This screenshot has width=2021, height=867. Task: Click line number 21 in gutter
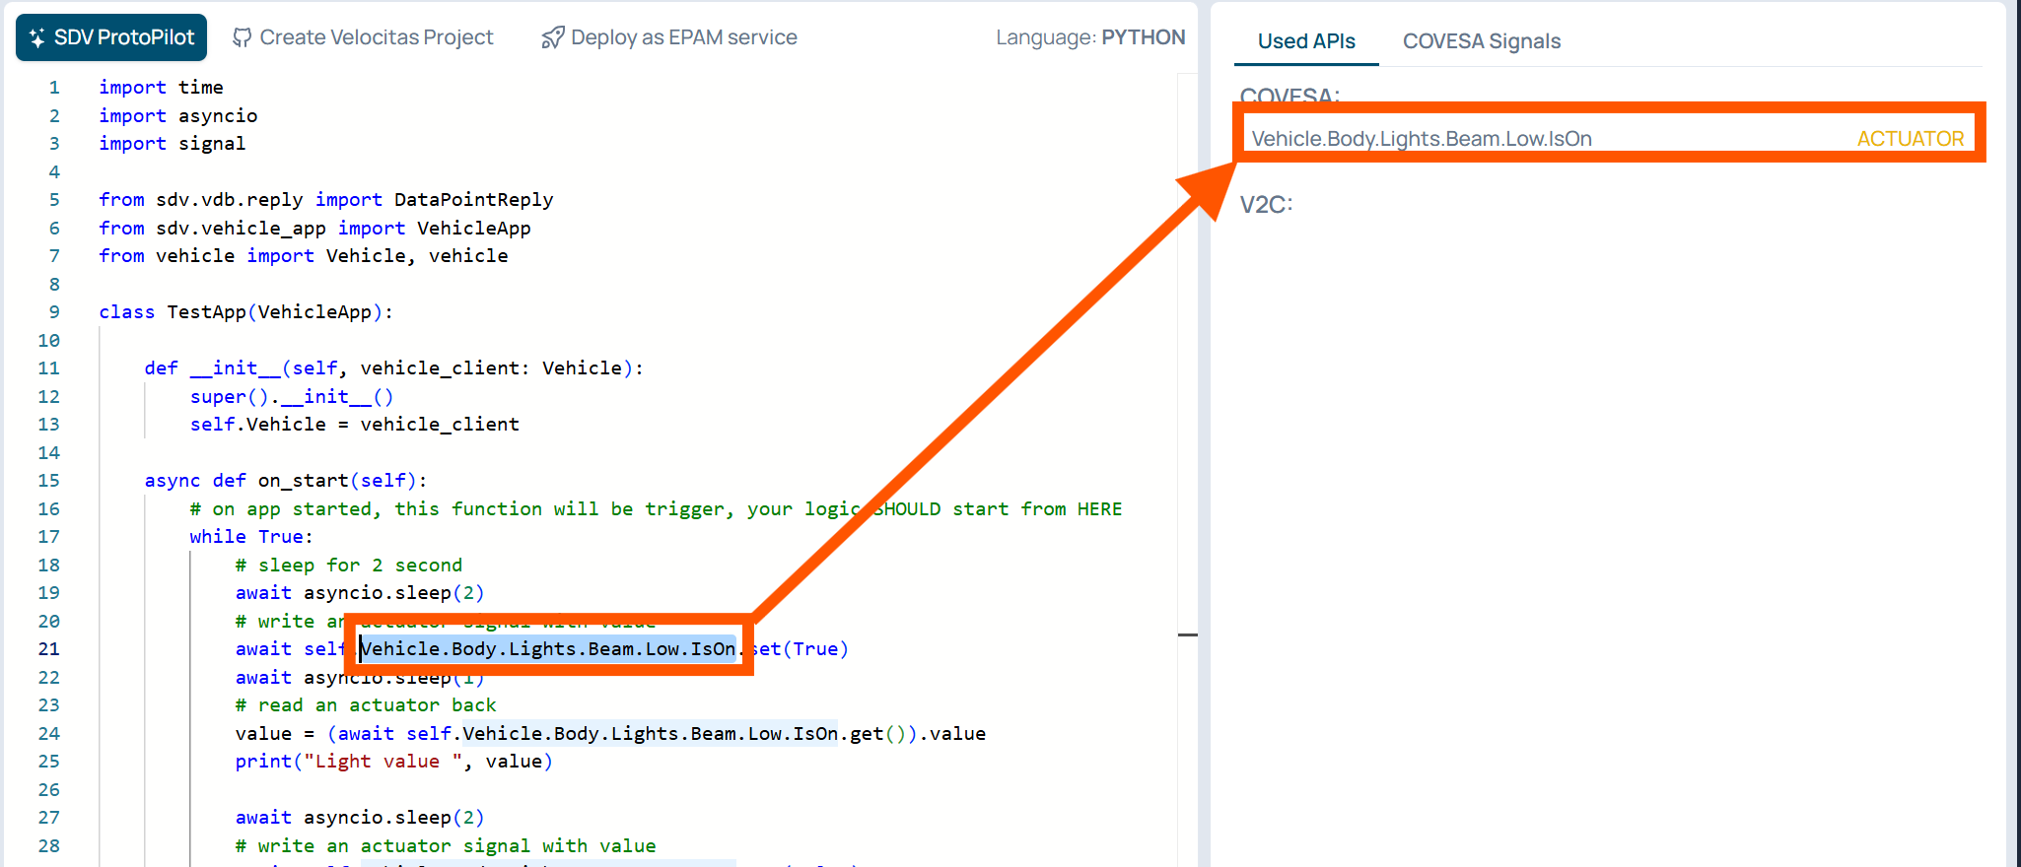pyautogui.click(x=48, y=649)
